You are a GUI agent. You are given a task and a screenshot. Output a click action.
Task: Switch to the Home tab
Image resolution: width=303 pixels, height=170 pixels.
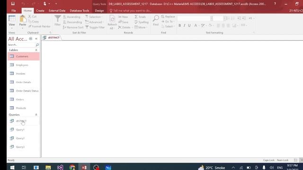pos(27,10)
